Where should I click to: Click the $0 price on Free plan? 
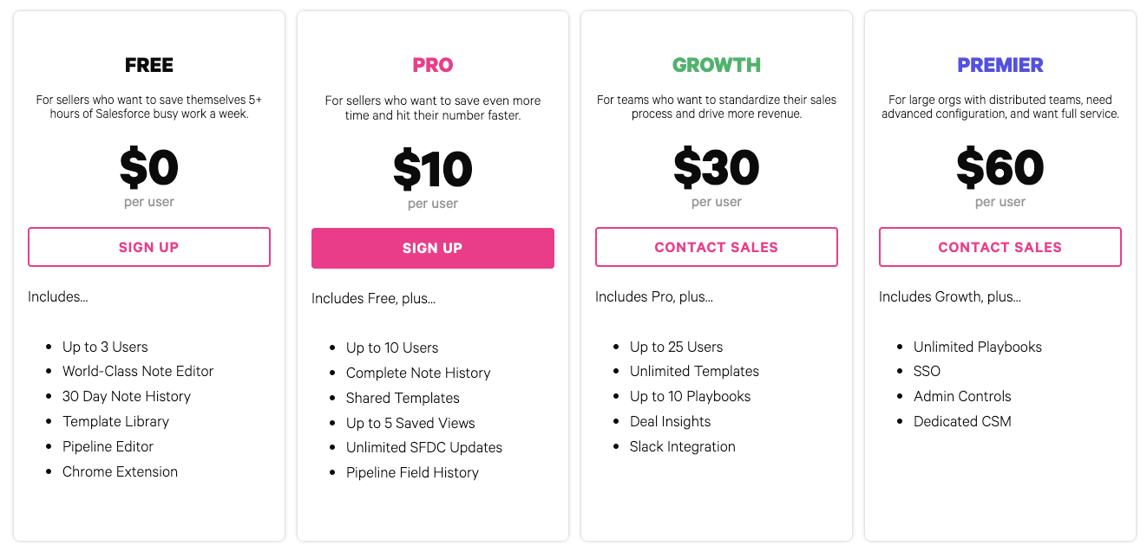click(x=149, y=168)
